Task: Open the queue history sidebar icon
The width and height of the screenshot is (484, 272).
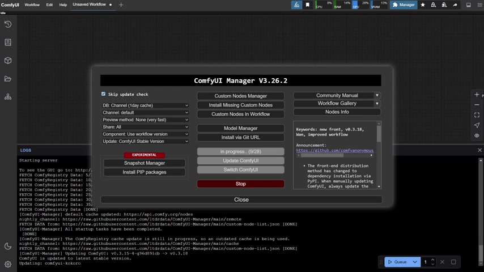Action: pos(8,24)
